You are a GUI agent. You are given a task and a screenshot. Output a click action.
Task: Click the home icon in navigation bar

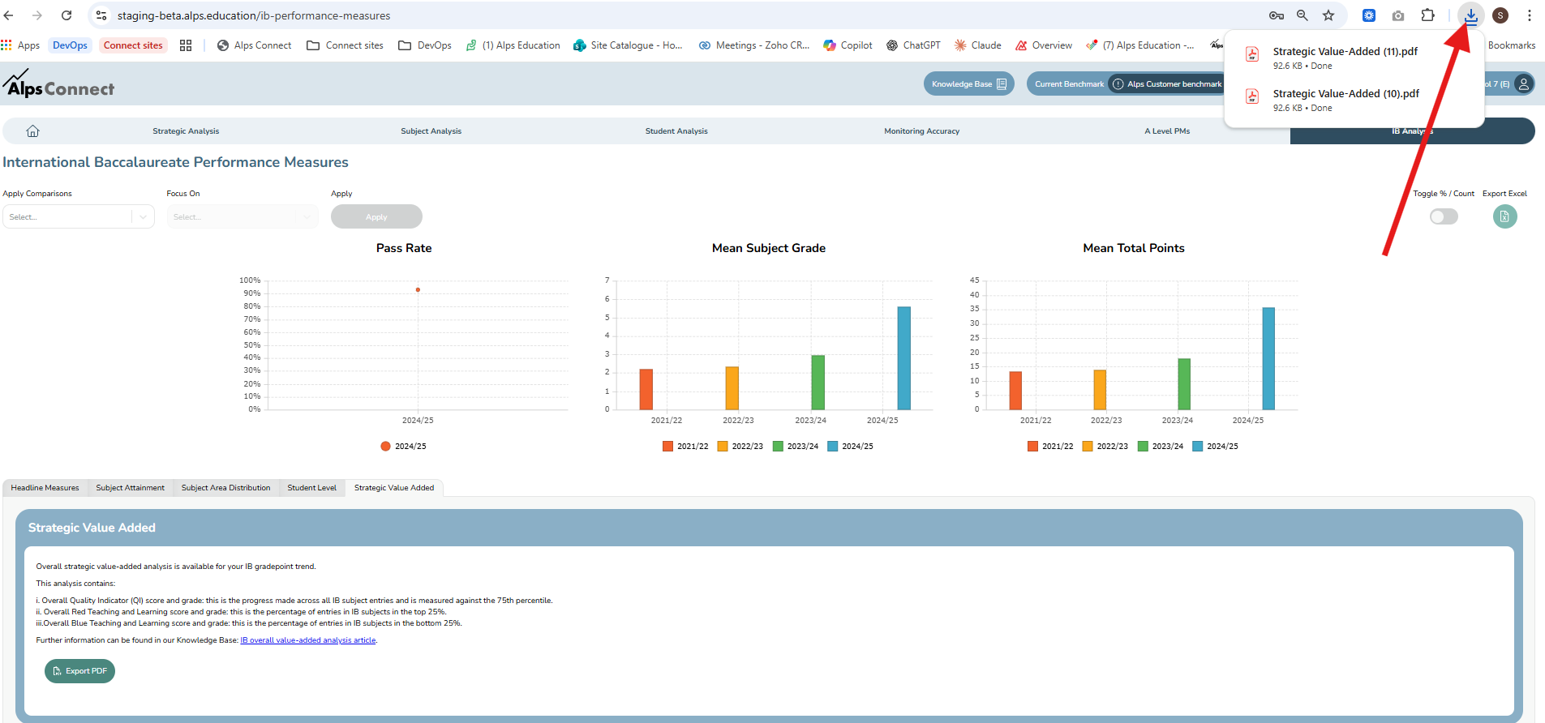click(32, 131)
